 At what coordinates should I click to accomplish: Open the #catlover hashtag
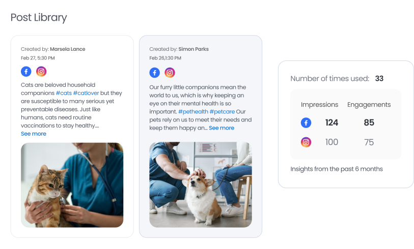(86, 93)
